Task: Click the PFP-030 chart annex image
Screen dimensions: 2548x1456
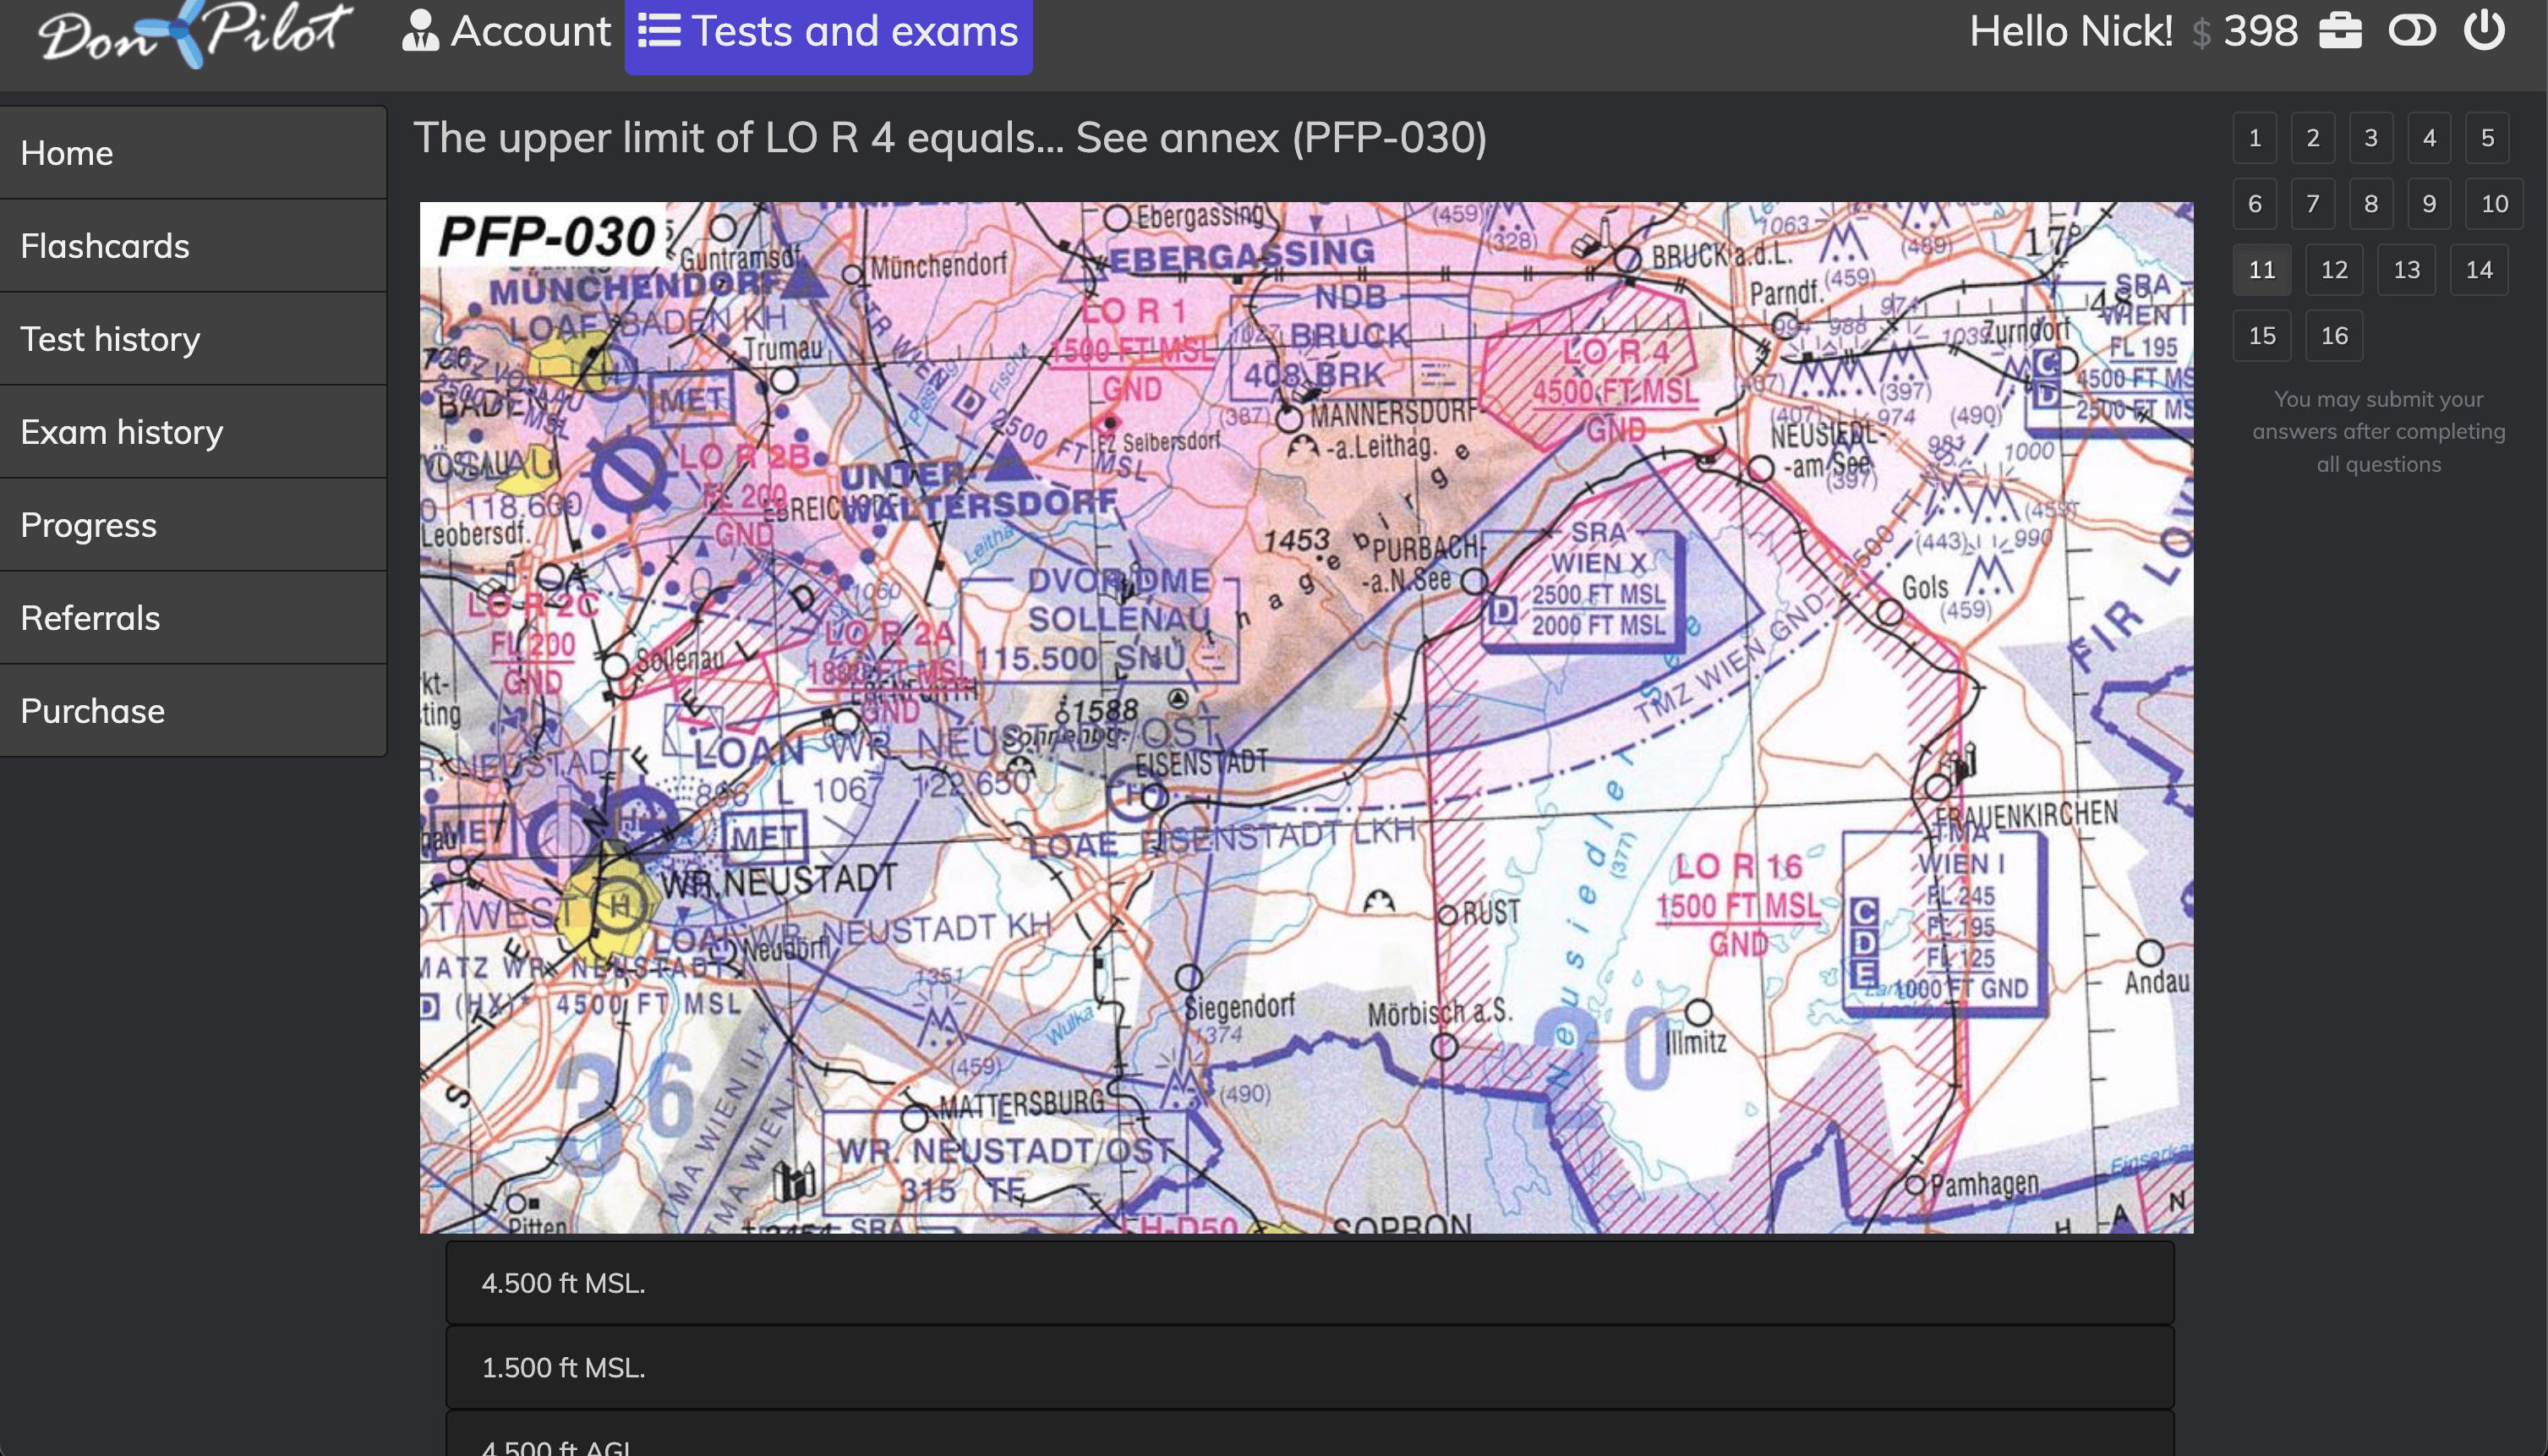Action: [x=1305, y=717]
